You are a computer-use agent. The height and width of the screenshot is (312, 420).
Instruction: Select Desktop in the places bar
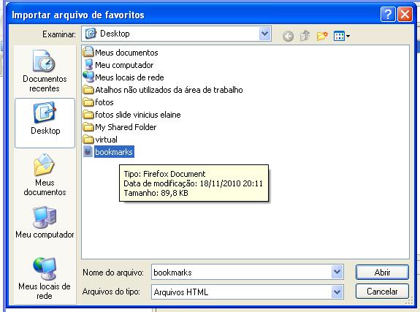(x=45, y=123)
